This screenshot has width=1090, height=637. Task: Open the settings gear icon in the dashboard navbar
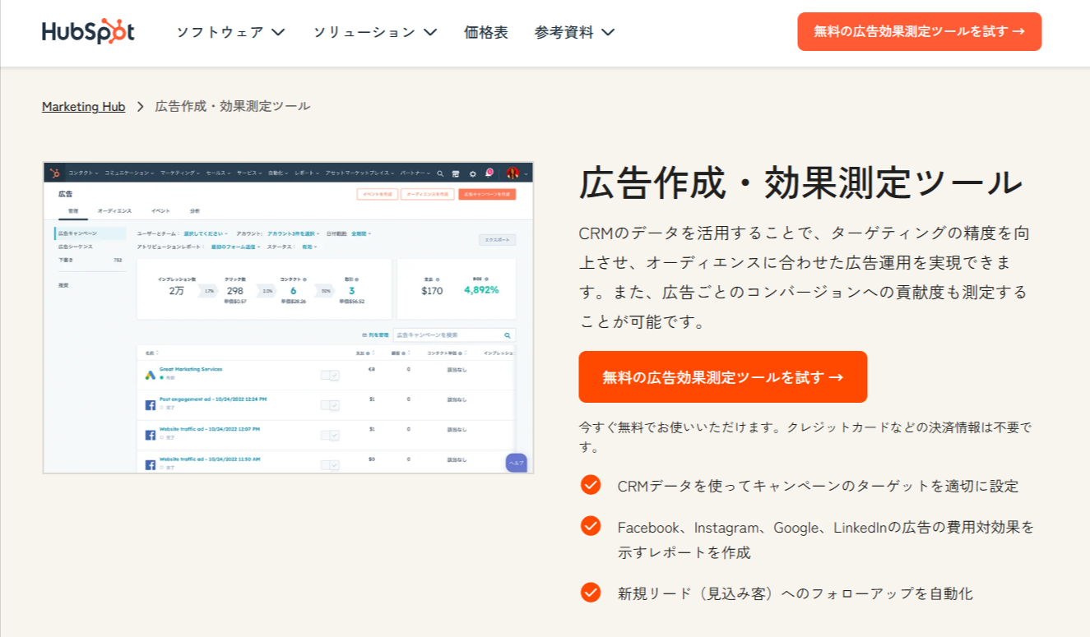(473, 173)
